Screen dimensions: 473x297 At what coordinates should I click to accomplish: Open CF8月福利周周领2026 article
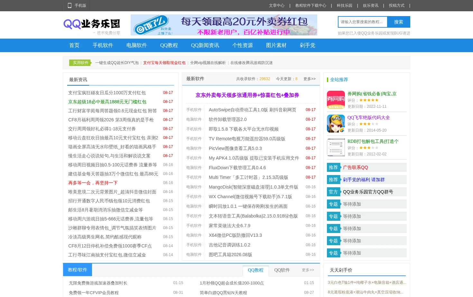pyautogui.click(x=111, y=120)
